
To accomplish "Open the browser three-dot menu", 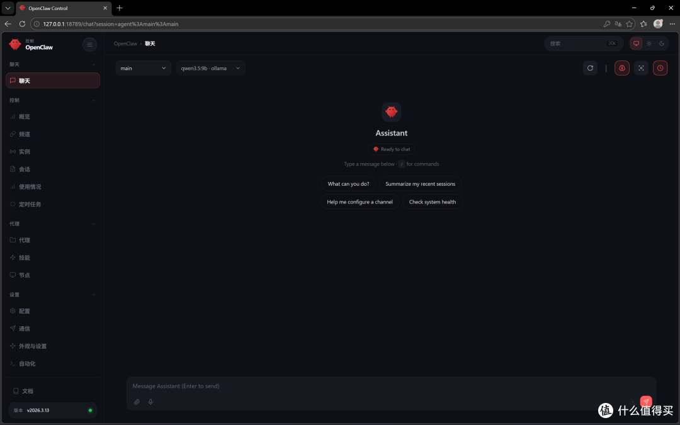I will pyautogui.click(x=672, y=24).
